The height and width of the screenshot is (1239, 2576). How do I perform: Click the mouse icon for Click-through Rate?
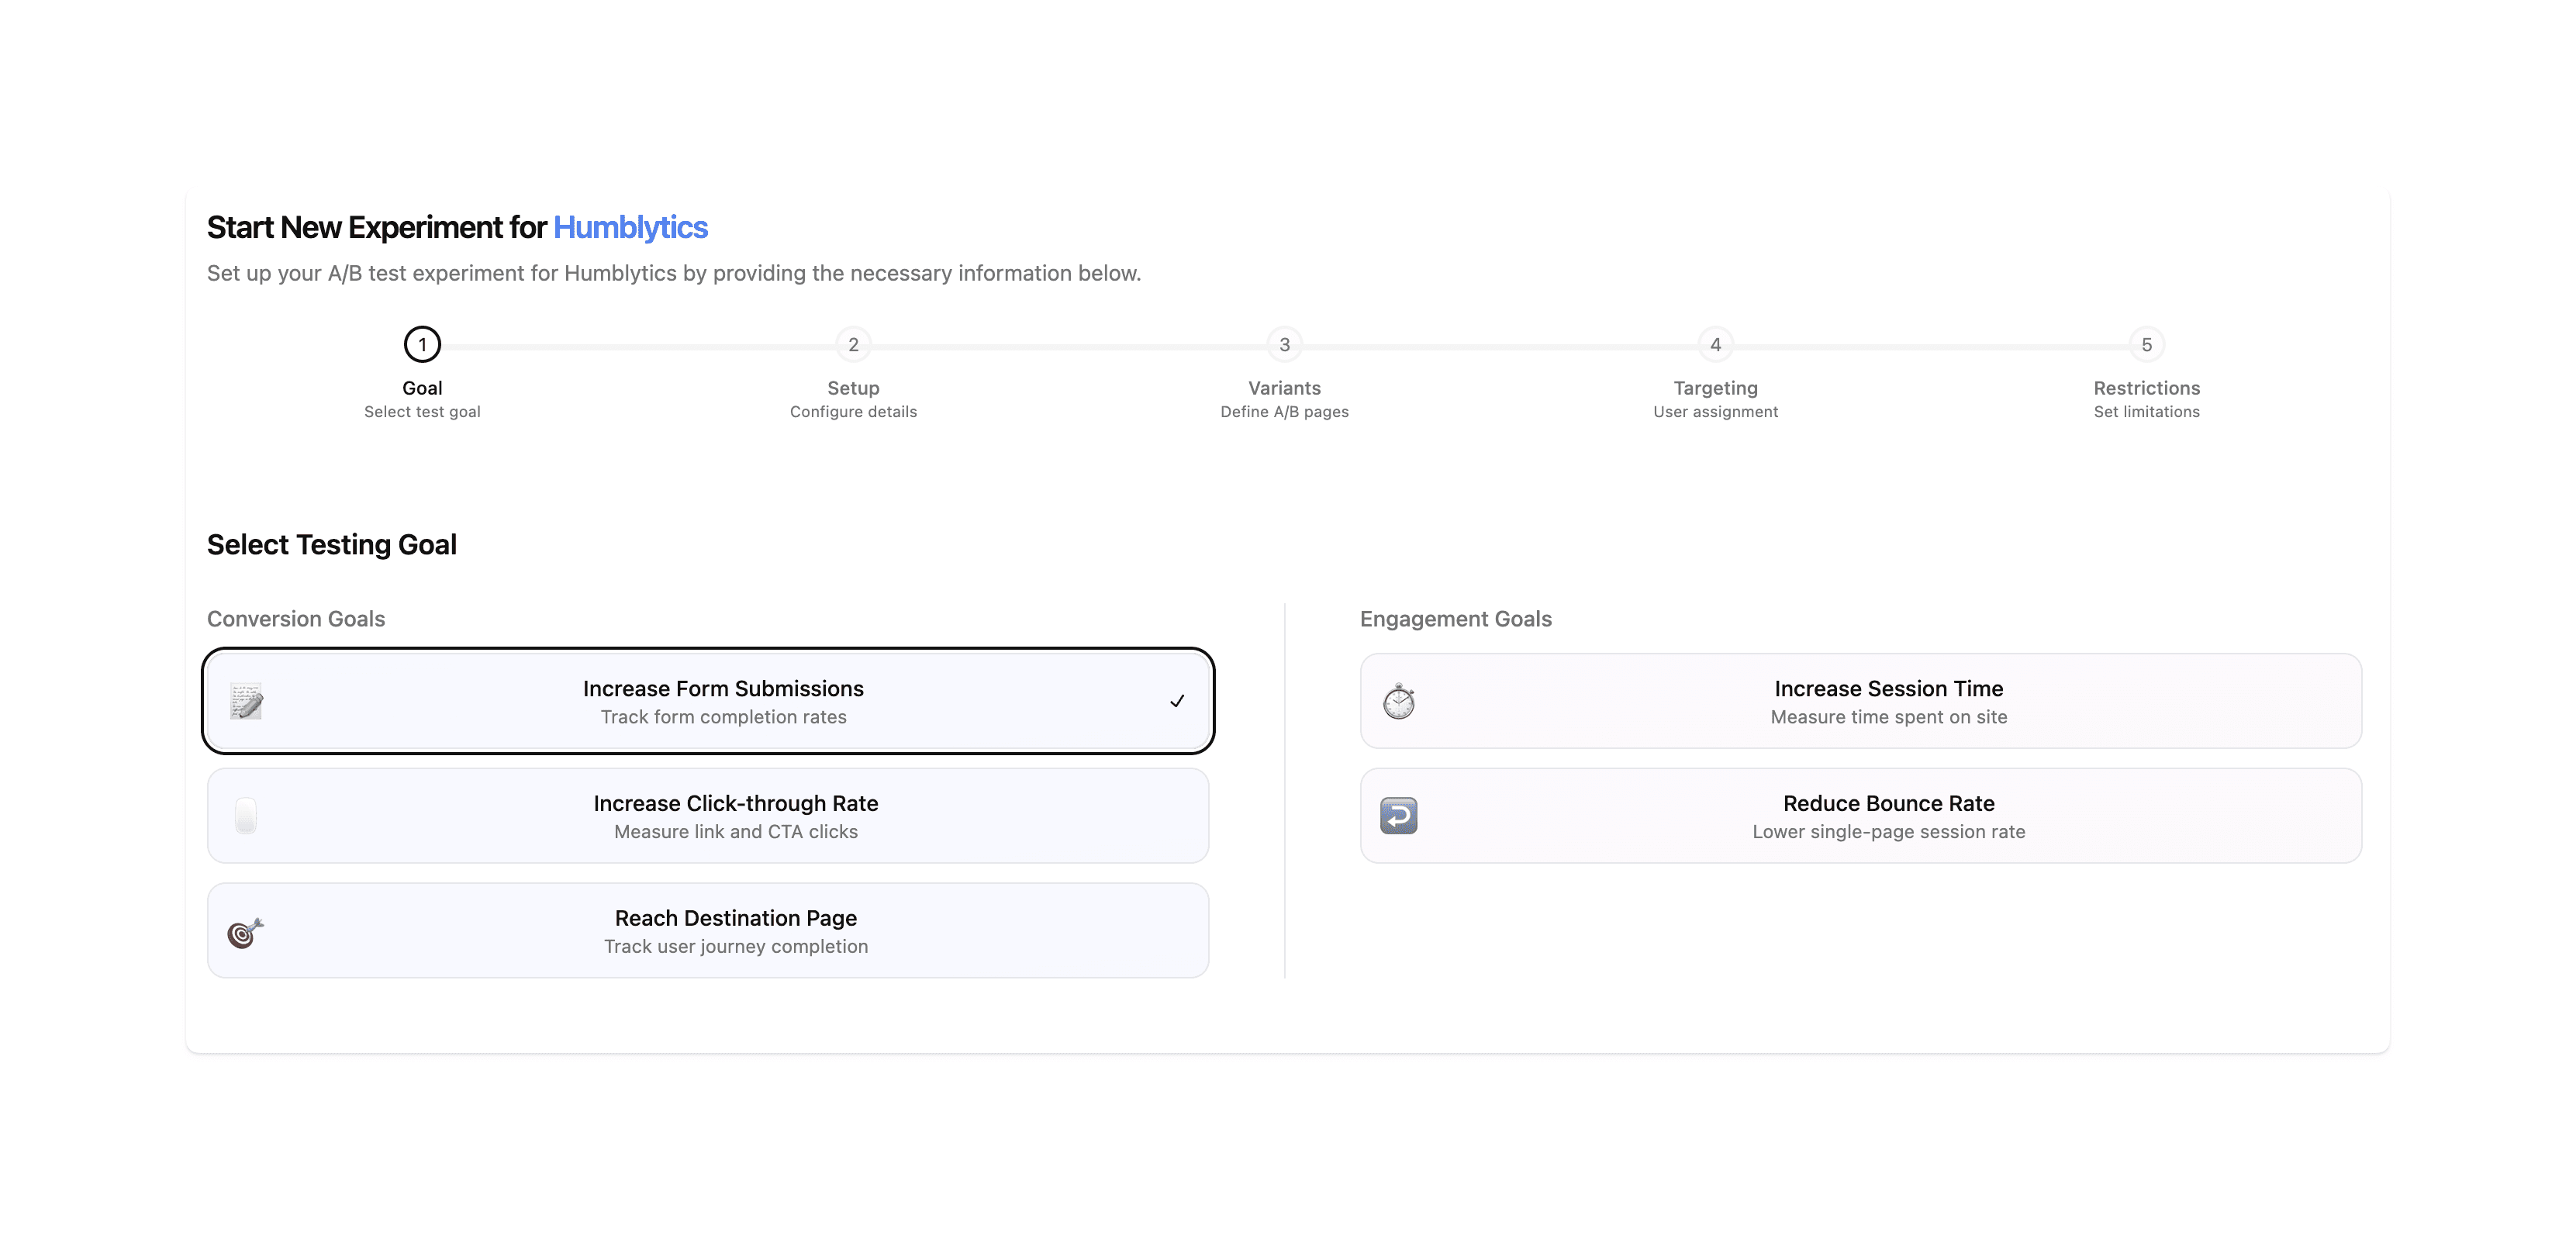coord(246,816)
